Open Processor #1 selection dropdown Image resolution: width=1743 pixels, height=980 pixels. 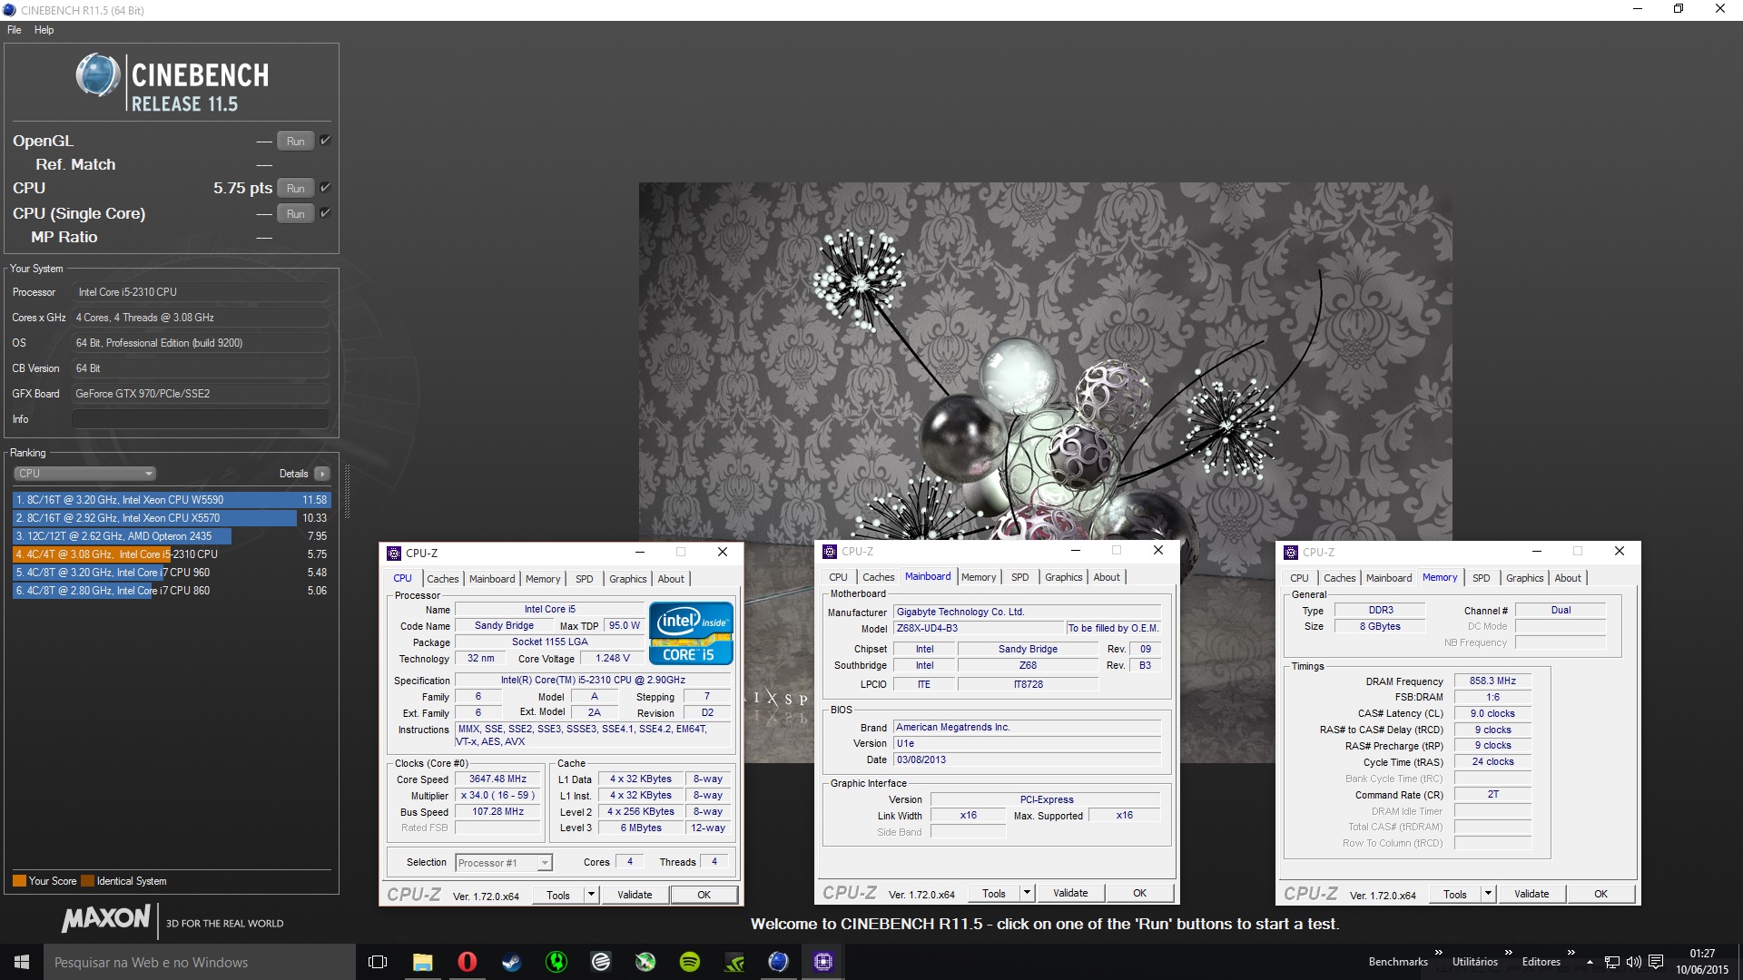[504, 863]
